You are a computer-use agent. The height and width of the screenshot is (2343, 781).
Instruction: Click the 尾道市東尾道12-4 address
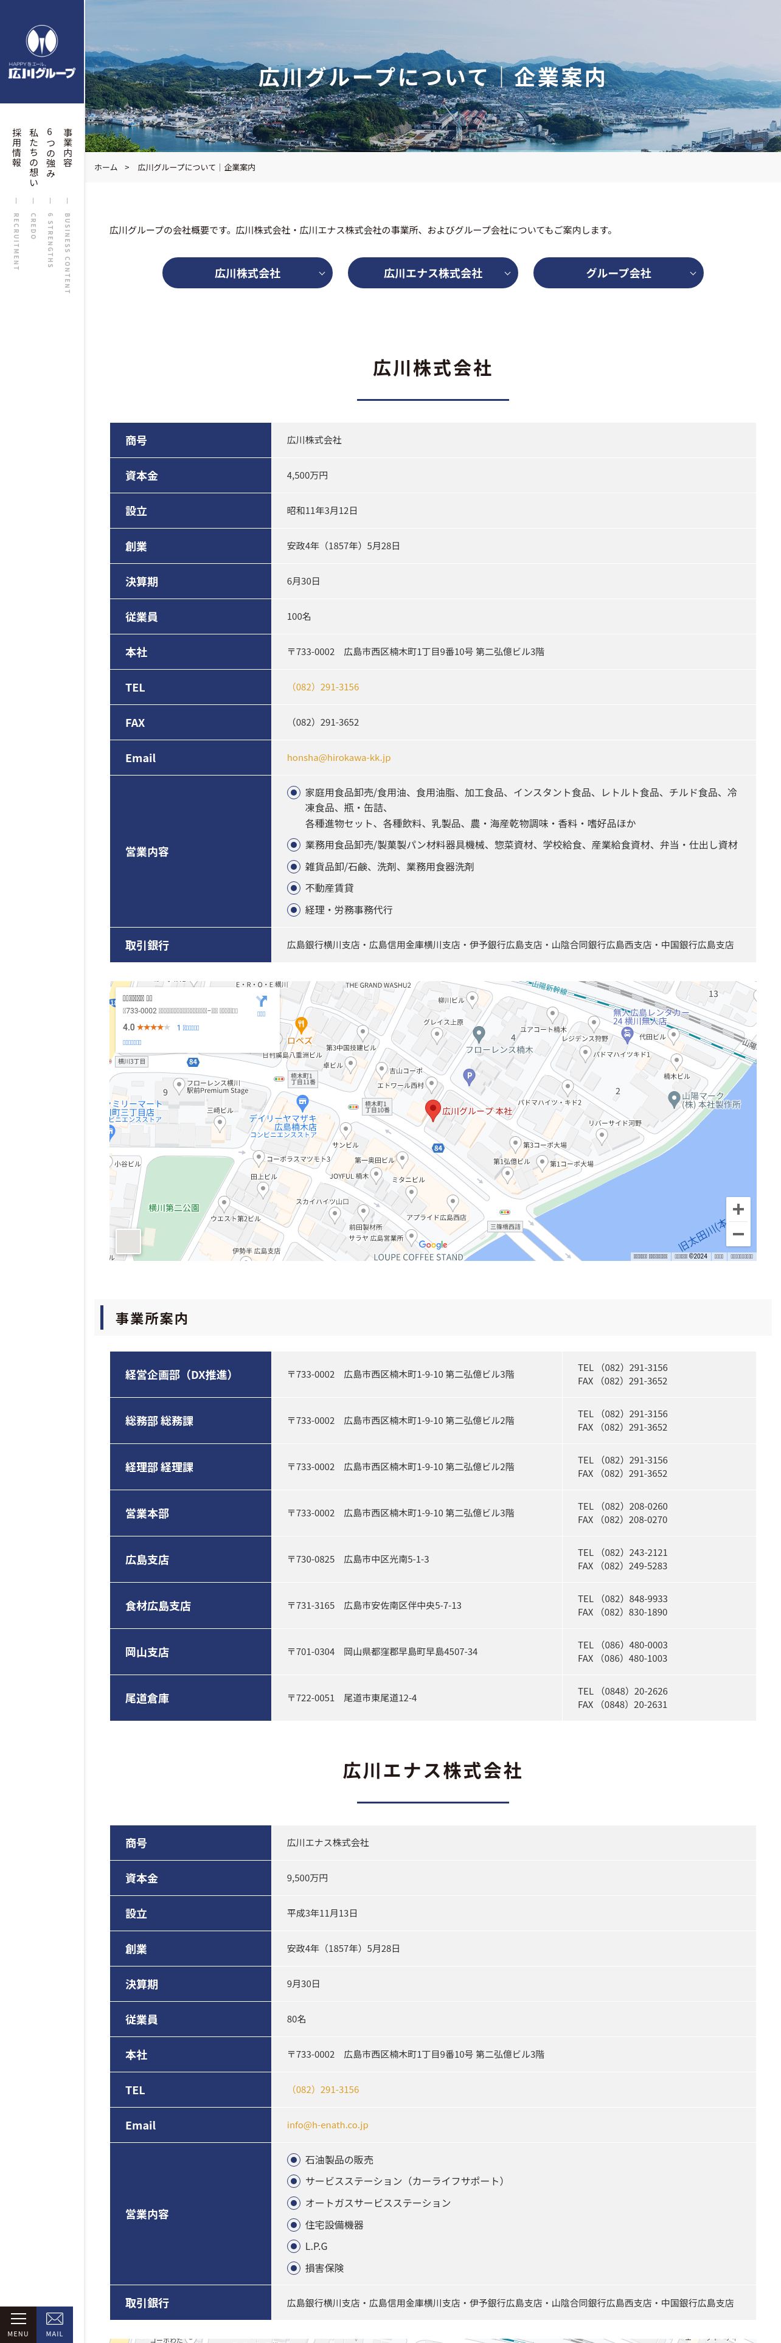click(380, 1698)
